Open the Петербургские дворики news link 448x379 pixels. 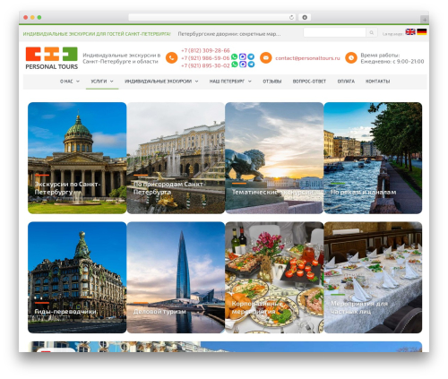coord(229,34)
